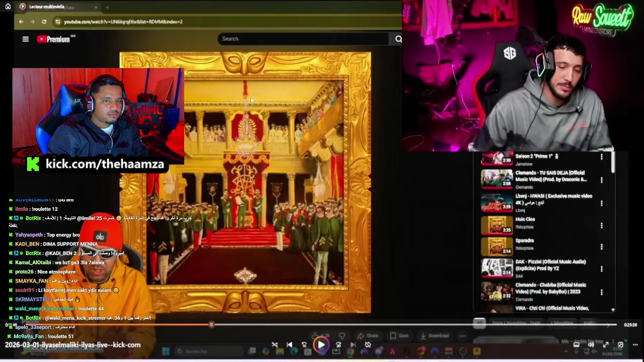Play 'VIRA - Chi Chi' video
The height and width of the screenshot is (362, 644).
click(x=551, y=308)
